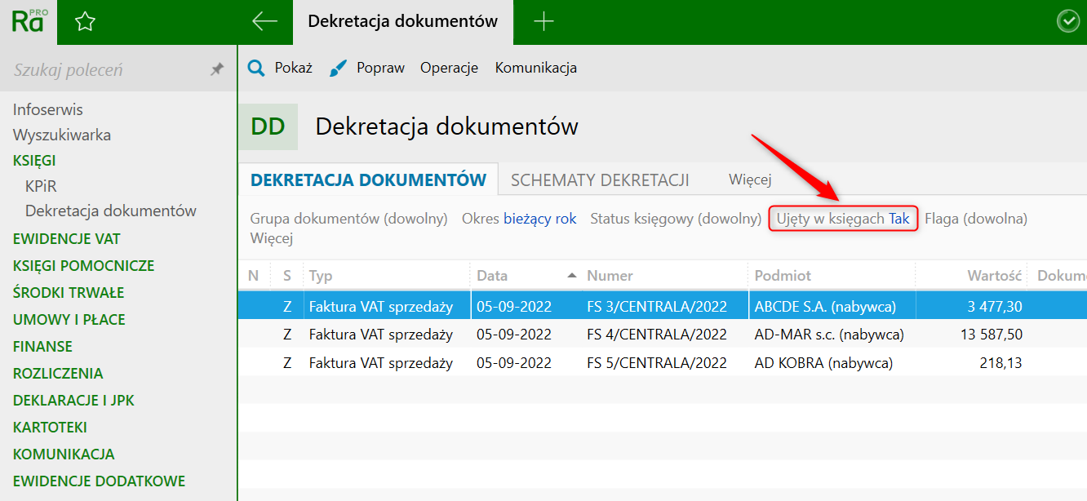Click the checkmark status icon
Screen dimensions: 1087x501
pos(1068,21)
